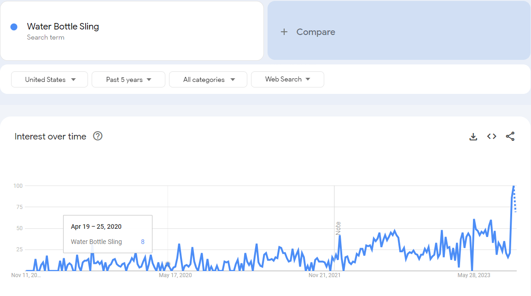
Task: Click the chart peak at 100
Action: pos(513,186)
